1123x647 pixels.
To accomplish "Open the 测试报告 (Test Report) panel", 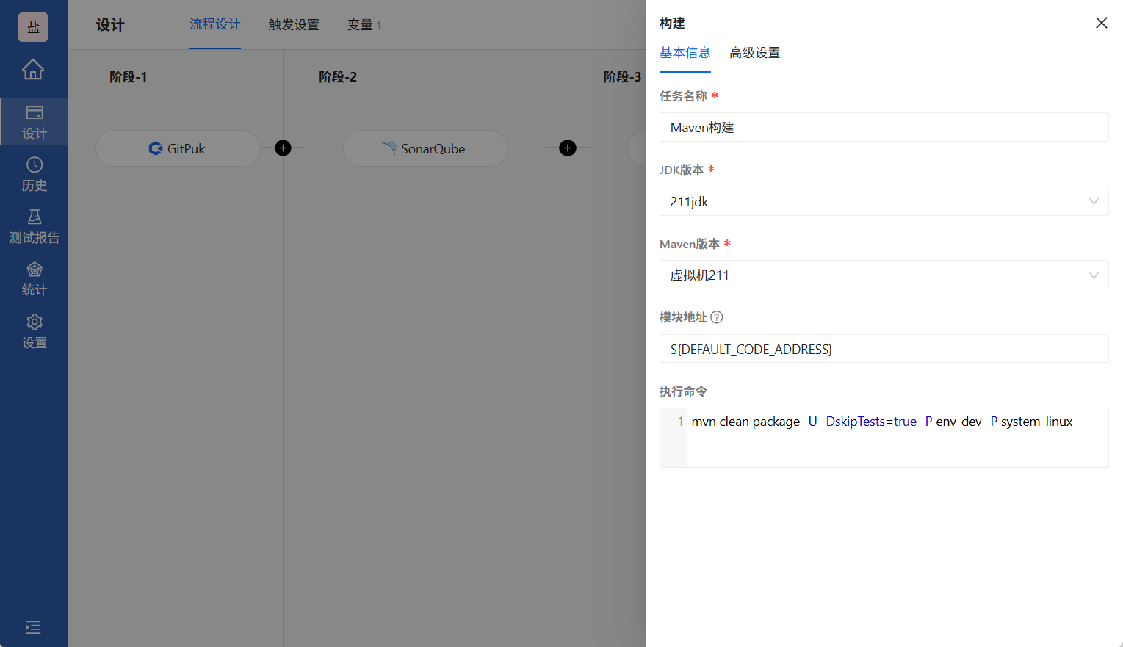I will [x=34, y=226].
